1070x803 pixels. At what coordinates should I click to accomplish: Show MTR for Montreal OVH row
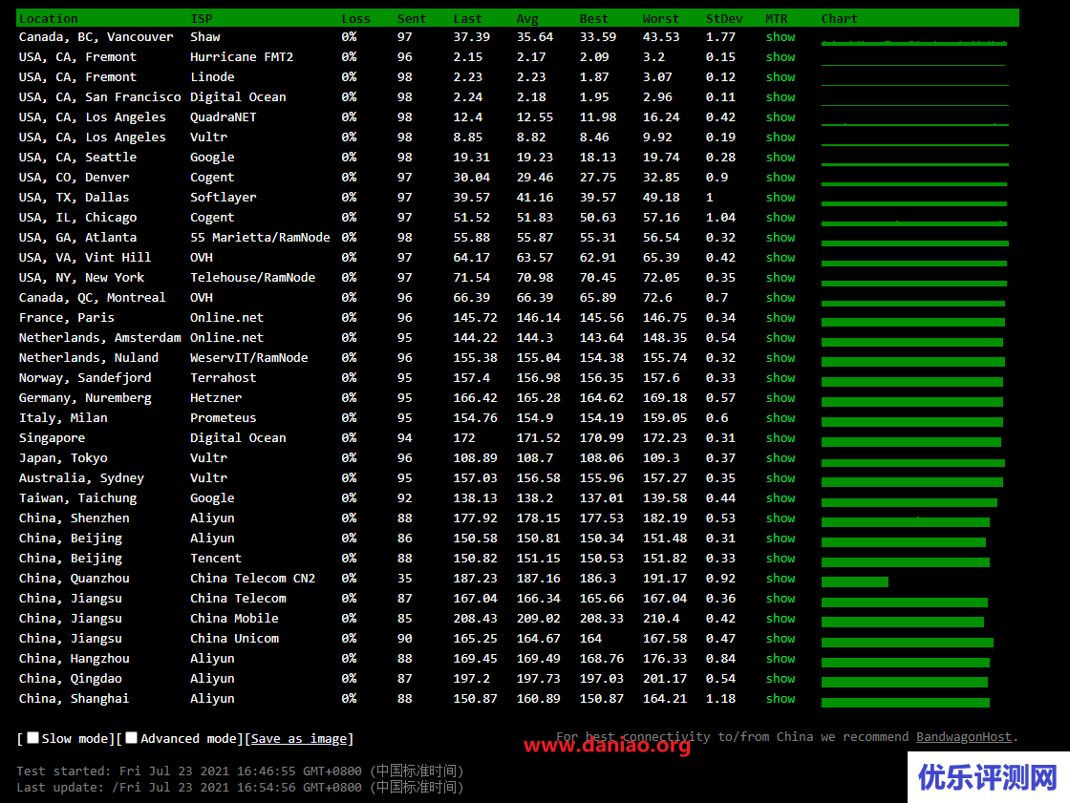[780, 298]
